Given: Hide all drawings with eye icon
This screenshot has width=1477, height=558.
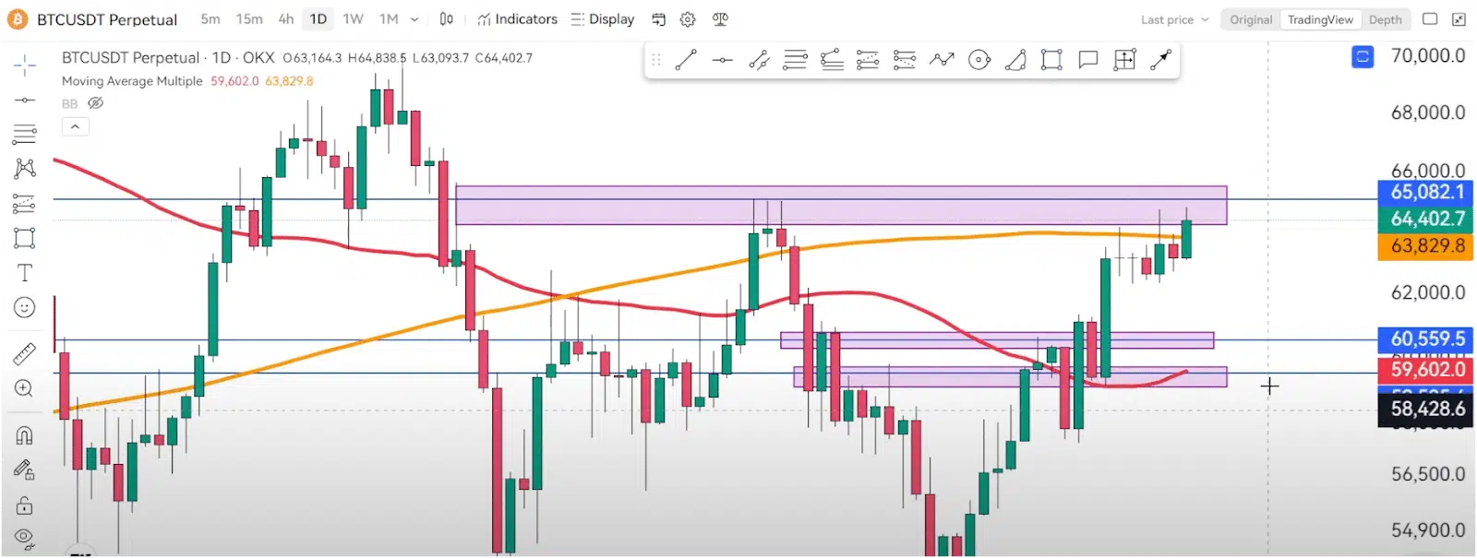Looking at the screenshot, I should [25, 538].
